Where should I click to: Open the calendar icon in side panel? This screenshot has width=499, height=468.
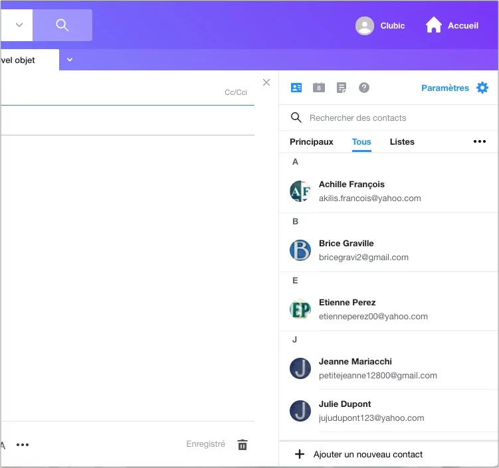(x=318, y=88)
